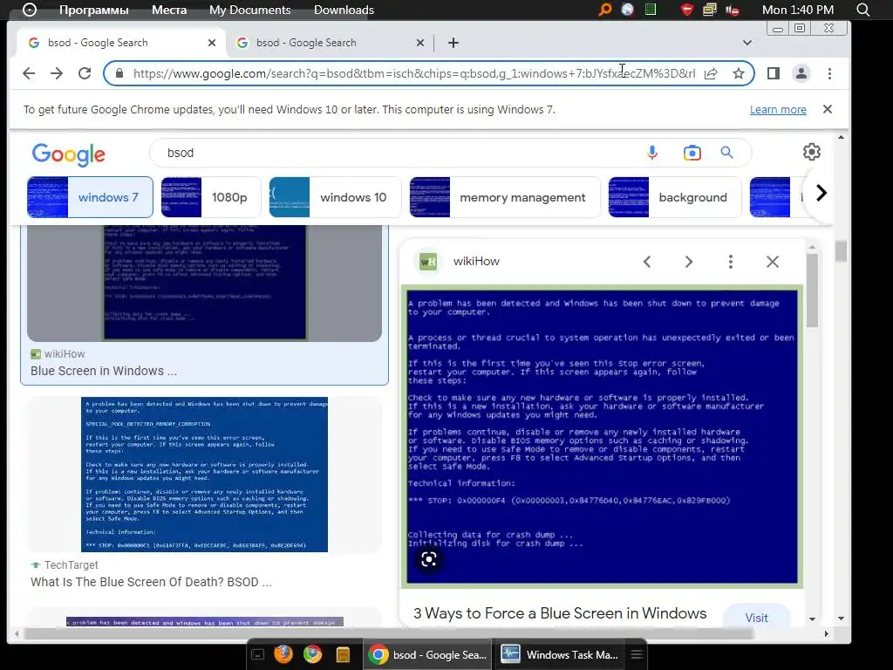Screen dimensions: 893x670
Task: Click the green grid system monitor icon
Action: 651,9
